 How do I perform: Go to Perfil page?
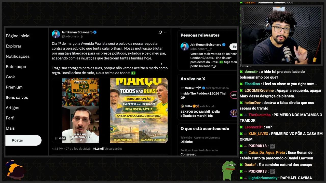pyautogui.click(x=11, y=118)
